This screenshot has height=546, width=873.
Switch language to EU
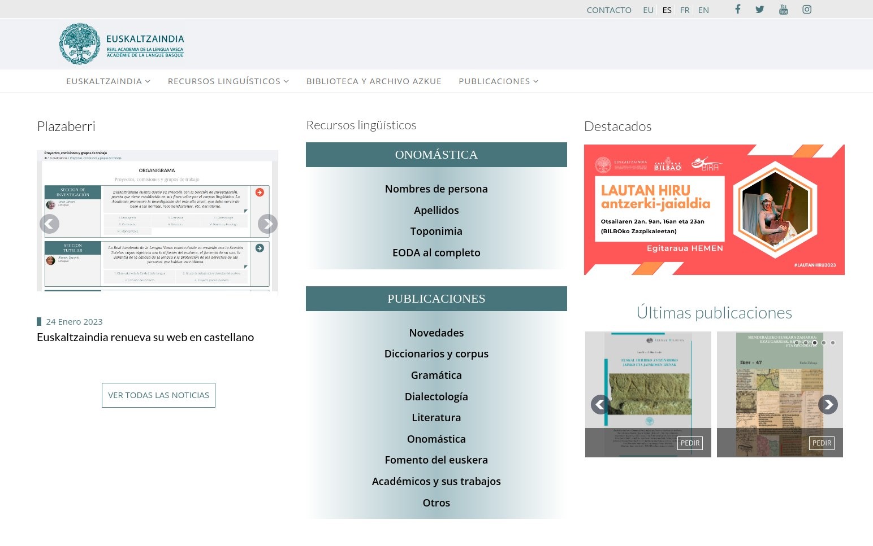pos(648,10)
